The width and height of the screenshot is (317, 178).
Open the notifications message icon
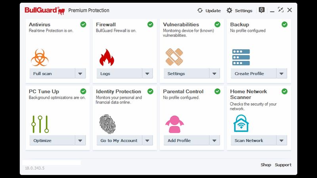tap(262, 10)
